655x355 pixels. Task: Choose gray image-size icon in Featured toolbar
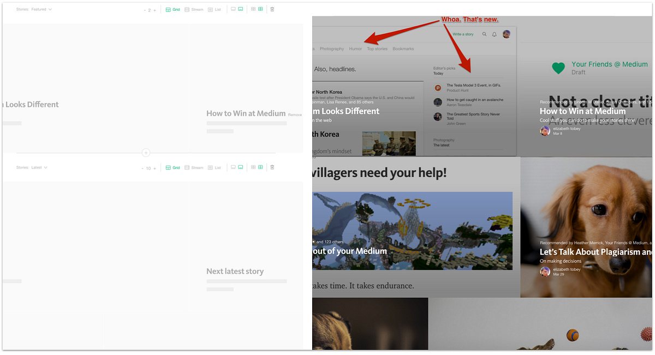pos(234,9)
